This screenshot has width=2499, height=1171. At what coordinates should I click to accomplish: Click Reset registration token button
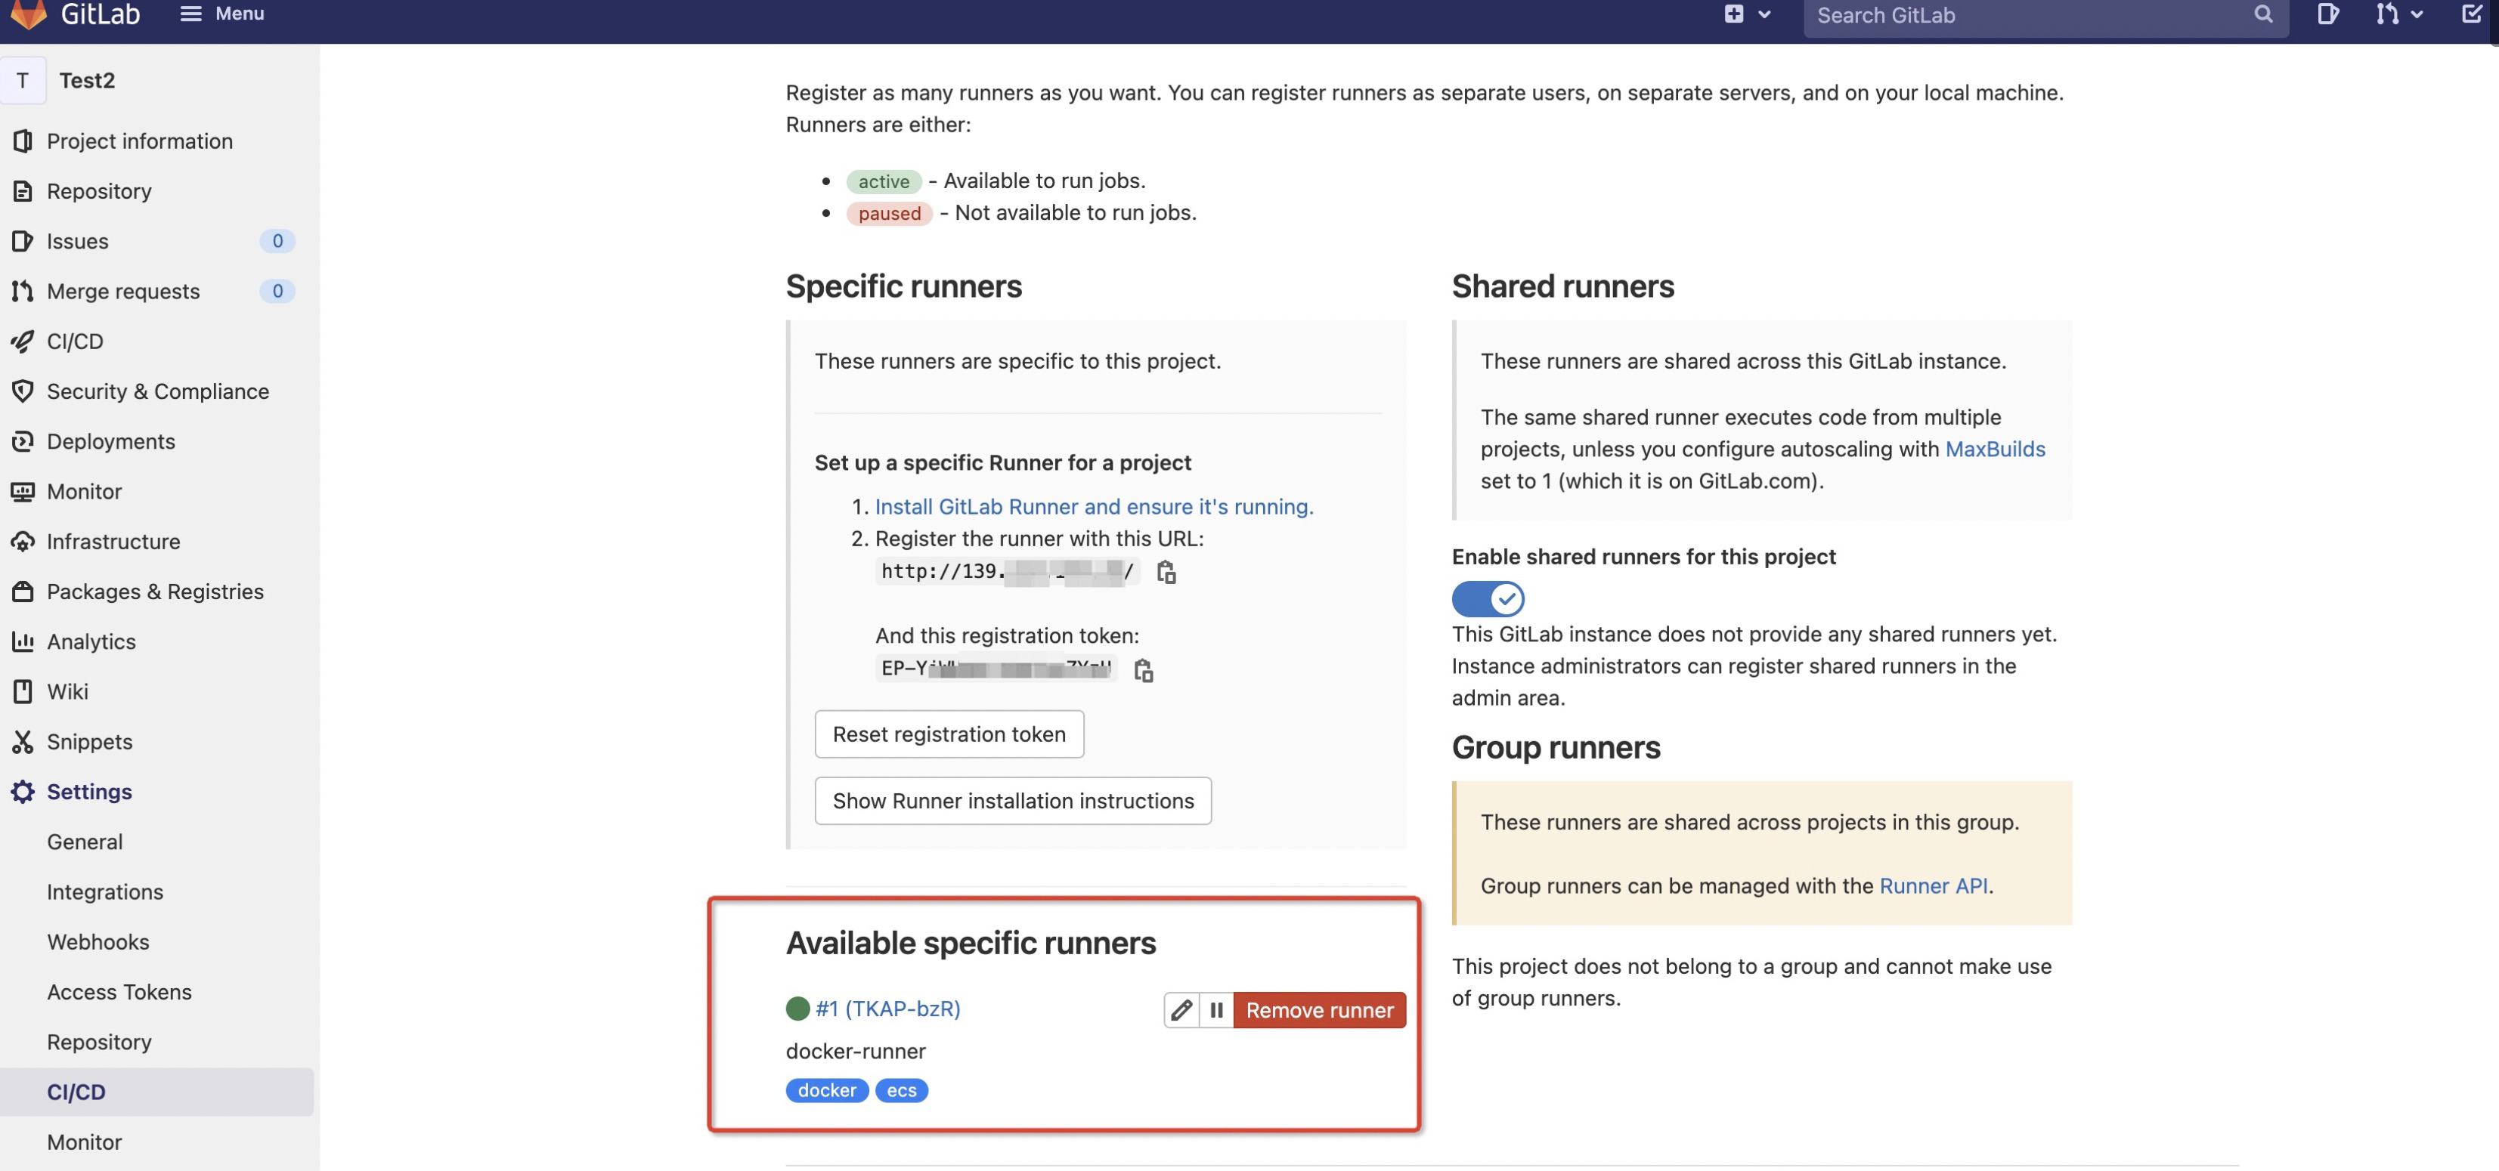point(948,734)
